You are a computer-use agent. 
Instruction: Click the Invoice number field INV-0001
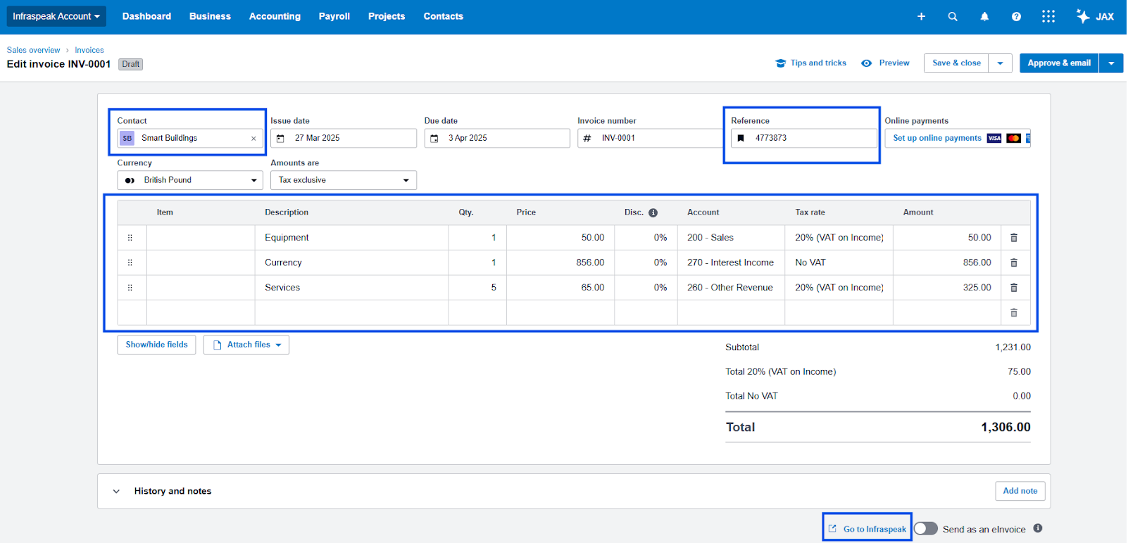click(x=651, y=139)
